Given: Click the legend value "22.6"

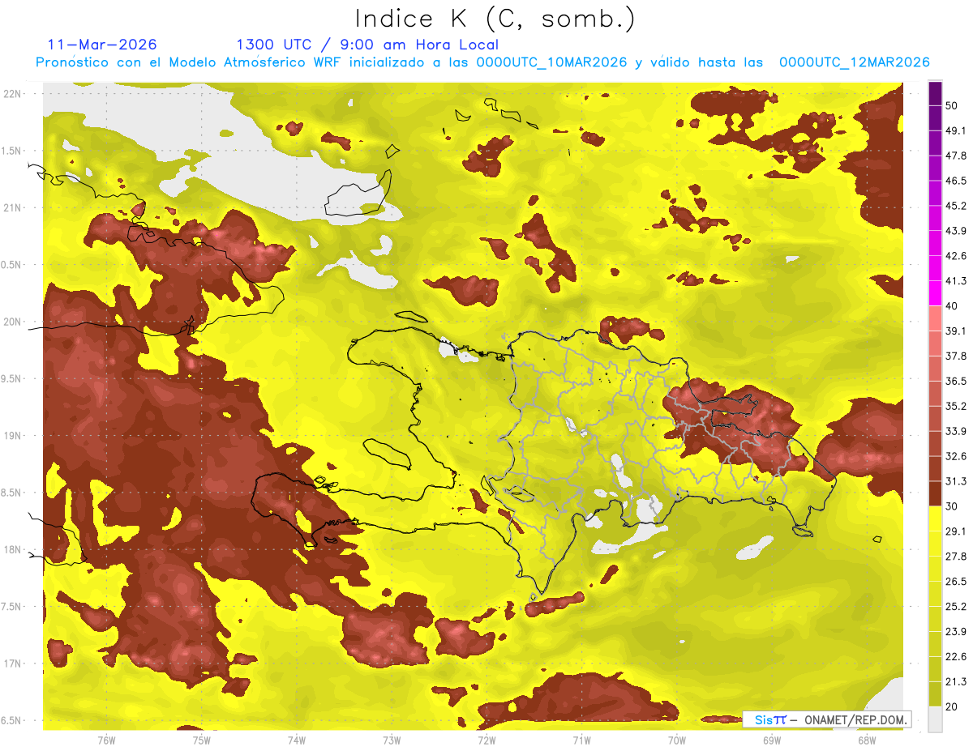Looking at the screenshot, I should (x=956, y=656).
